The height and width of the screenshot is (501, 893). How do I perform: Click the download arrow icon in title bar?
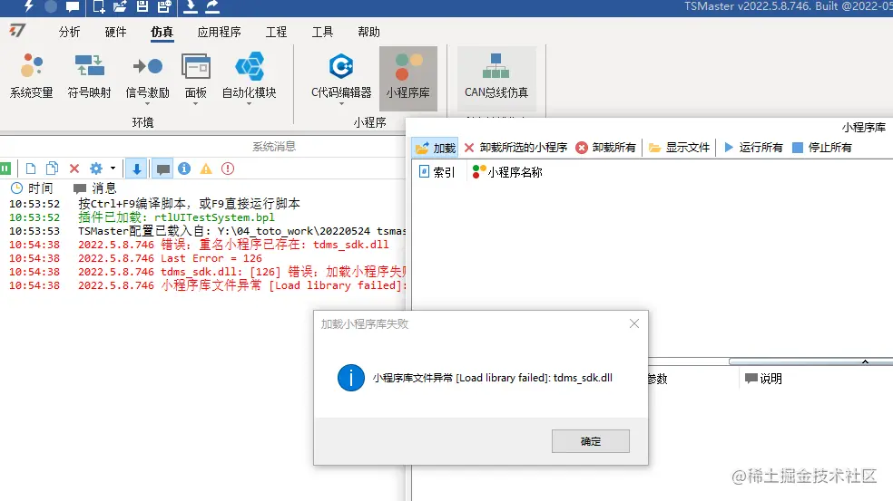191,6
